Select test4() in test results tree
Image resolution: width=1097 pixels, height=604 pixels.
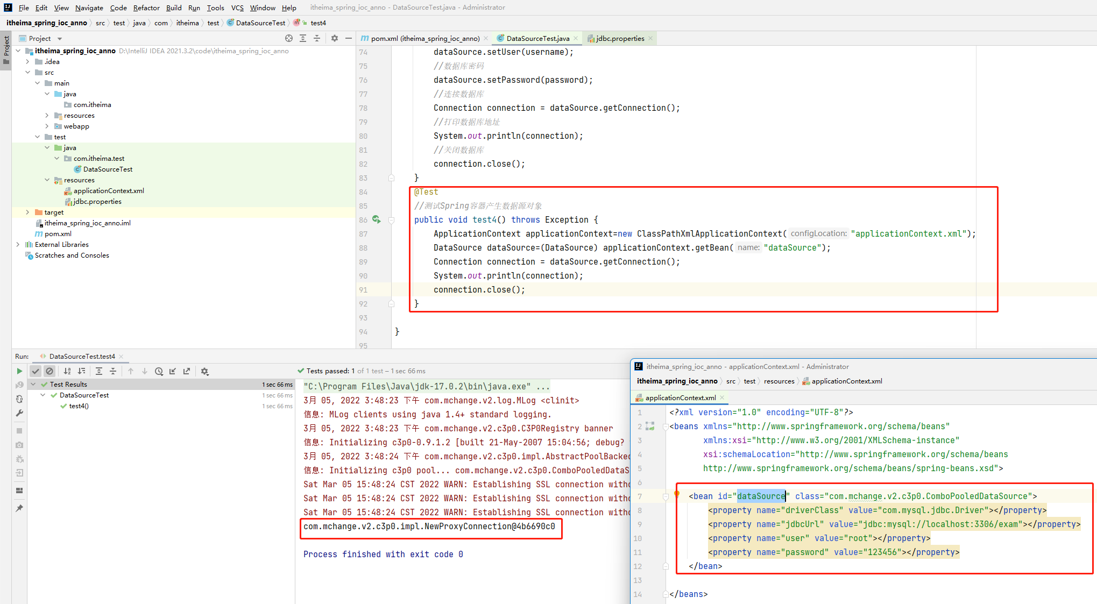coord(79,406)
